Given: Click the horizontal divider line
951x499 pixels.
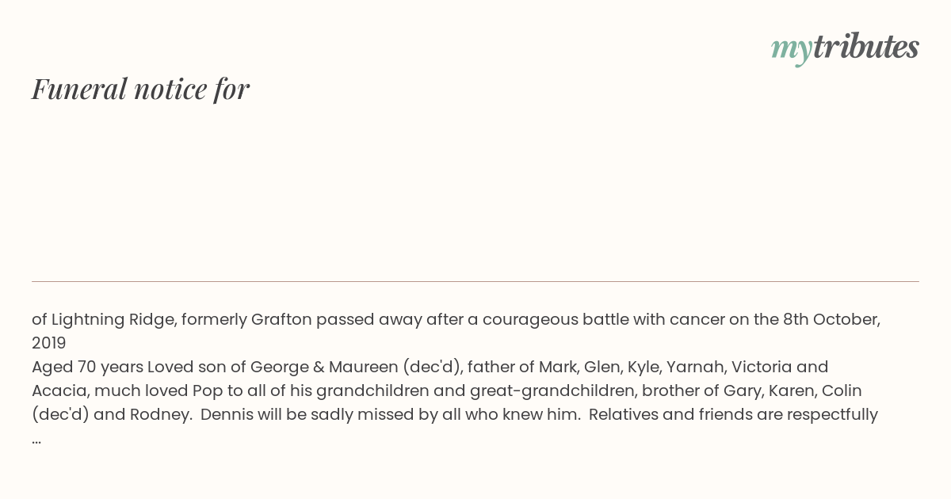Looking at the screenshot, I should pyautogui.click(x=475, y=281).
